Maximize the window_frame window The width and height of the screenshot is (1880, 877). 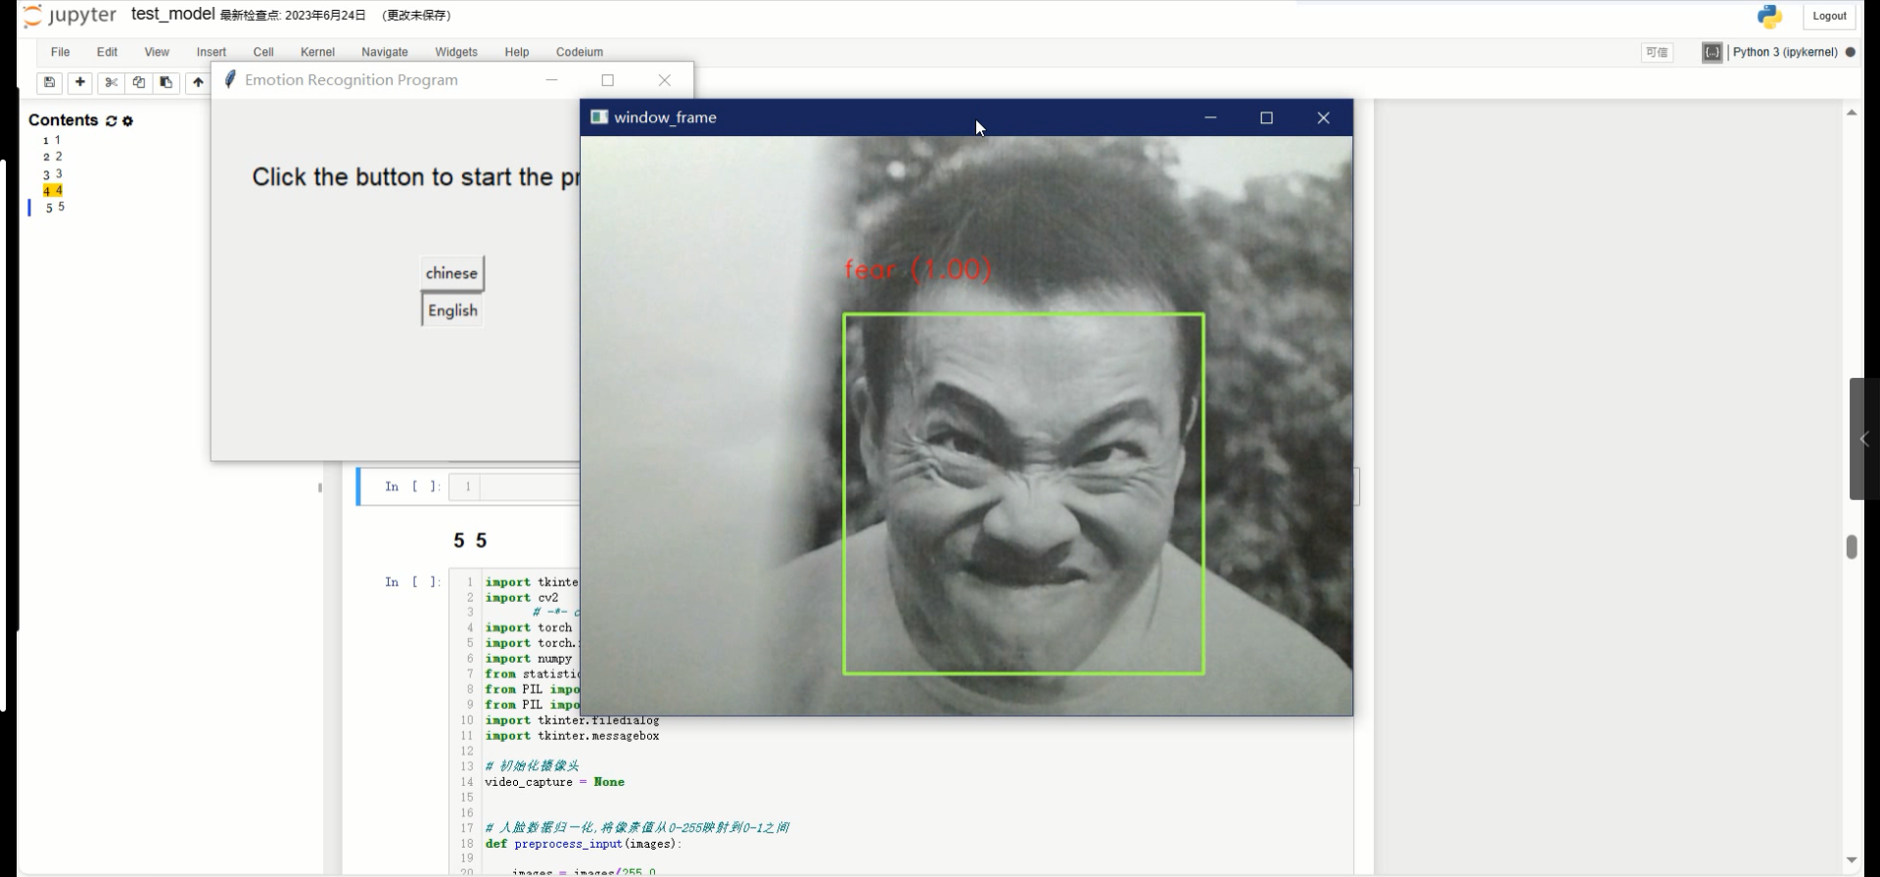pyautogui.click(x=1266, y=117)
